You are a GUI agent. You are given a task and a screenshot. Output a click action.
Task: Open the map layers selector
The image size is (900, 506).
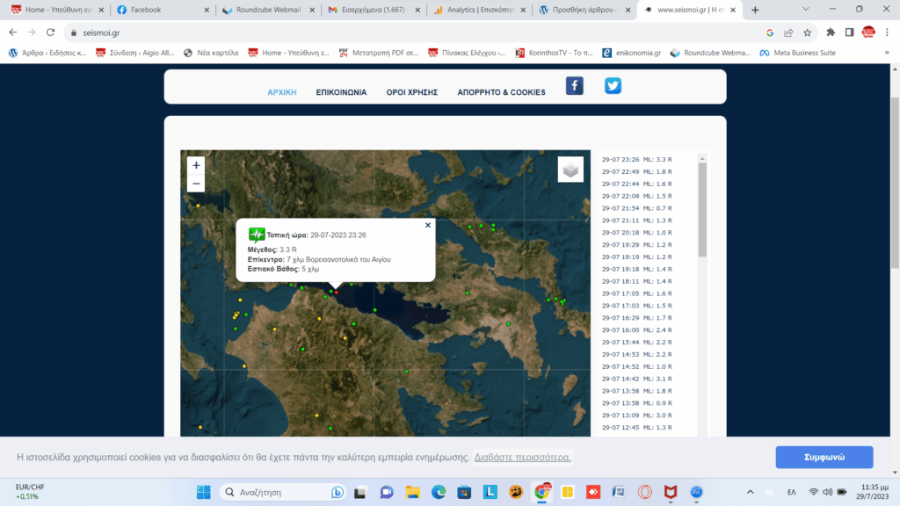tap(570, 170)
